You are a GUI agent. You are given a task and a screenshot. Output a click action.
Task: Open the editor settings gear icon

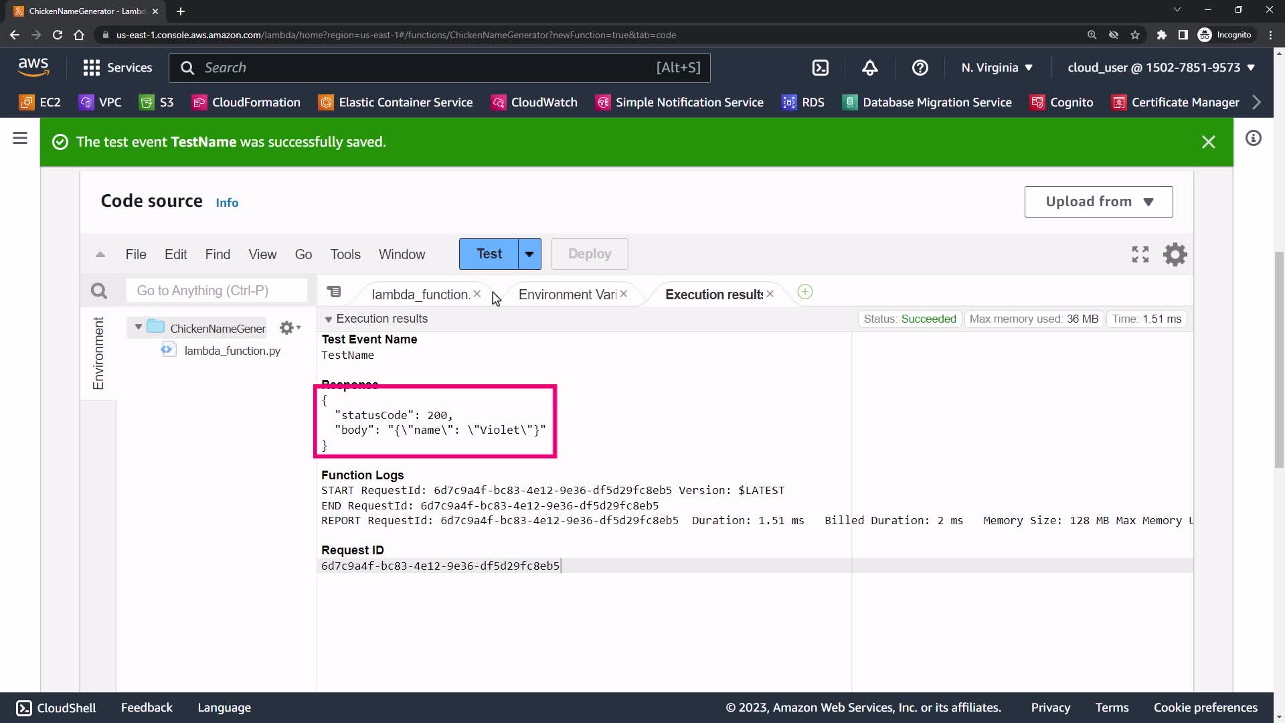1175,254
